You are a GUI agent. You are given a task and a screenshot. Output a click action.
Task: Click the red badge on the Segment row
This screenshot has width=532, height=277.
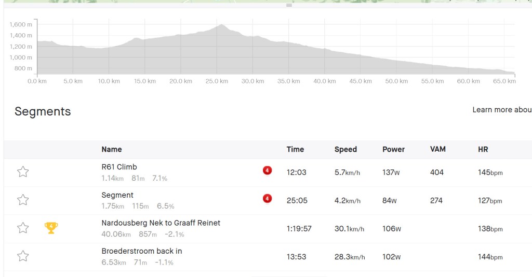coord(267,198)
